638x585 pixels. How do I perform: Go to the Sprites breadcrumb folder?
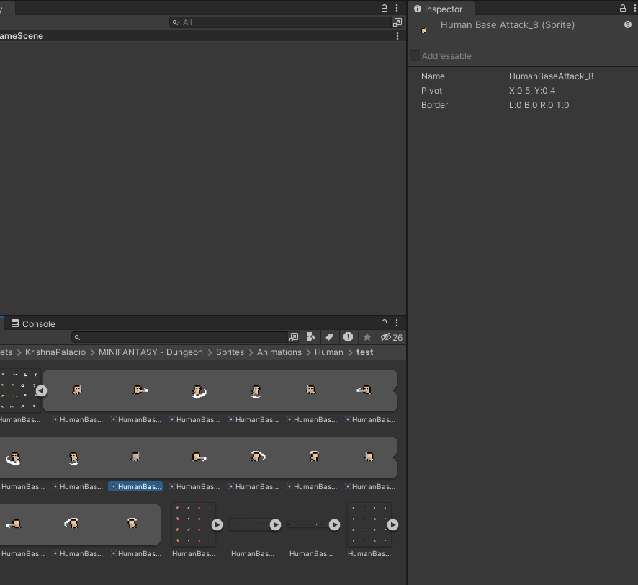pos(230,352)
